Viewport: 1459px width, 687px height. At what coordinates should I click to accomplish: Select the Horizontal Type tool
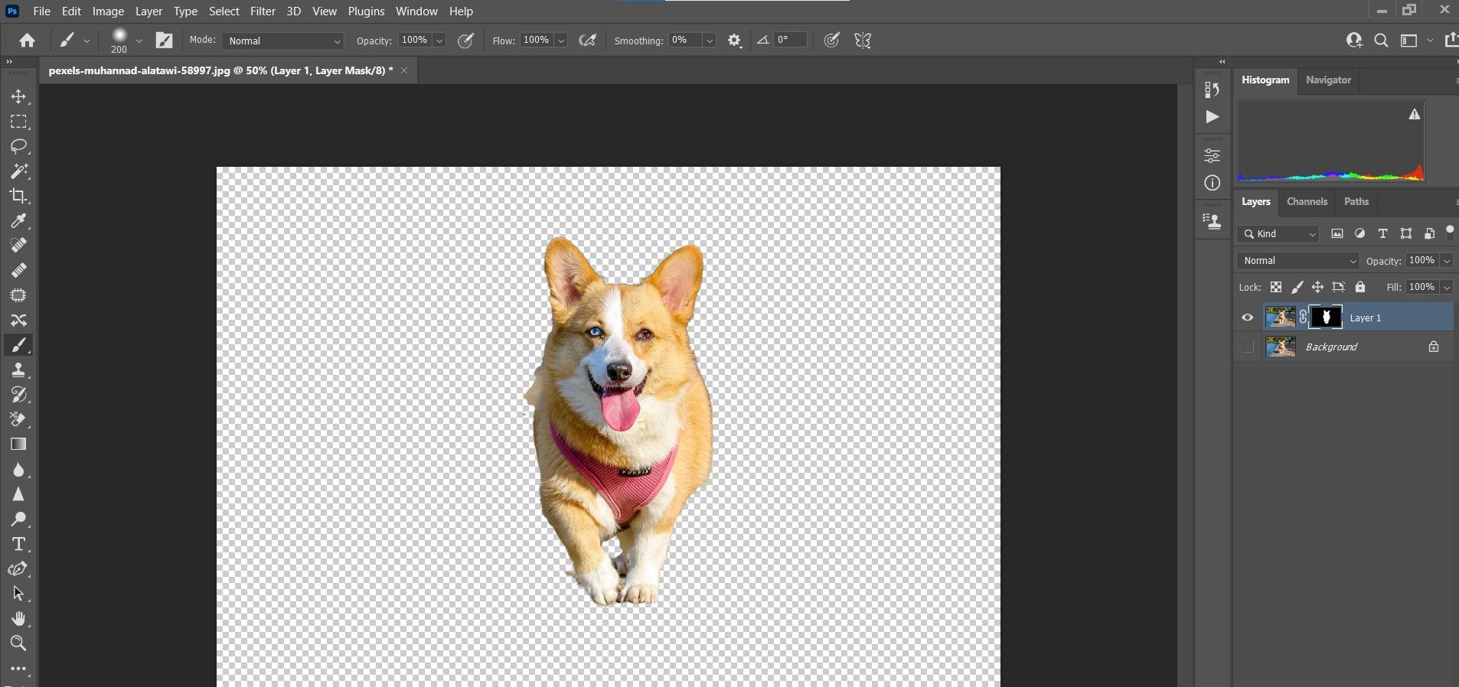[18, 544]
